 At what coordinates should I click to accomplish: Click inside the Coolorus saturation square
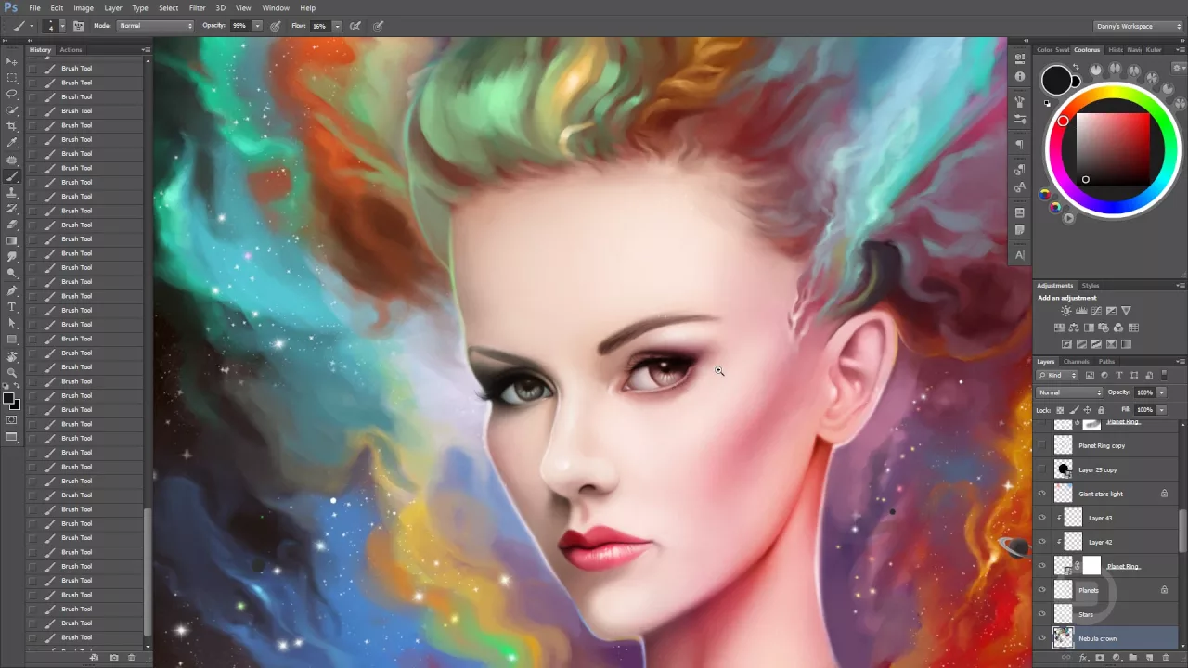pyautogui.click(x=1113, y=148)
